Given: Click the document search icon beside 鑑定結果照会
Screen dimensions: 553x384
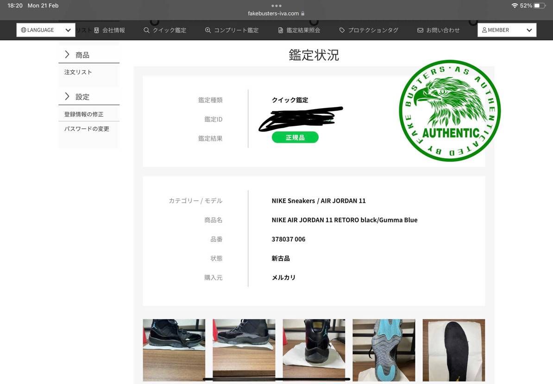Looking at the screenshot, I should [x=280, y=30].
